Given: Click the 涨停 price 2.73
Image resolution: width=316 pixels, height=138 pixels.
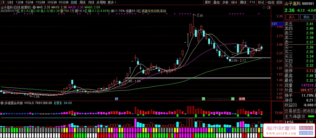Looking at the screenshot, I should coord(310,71).
